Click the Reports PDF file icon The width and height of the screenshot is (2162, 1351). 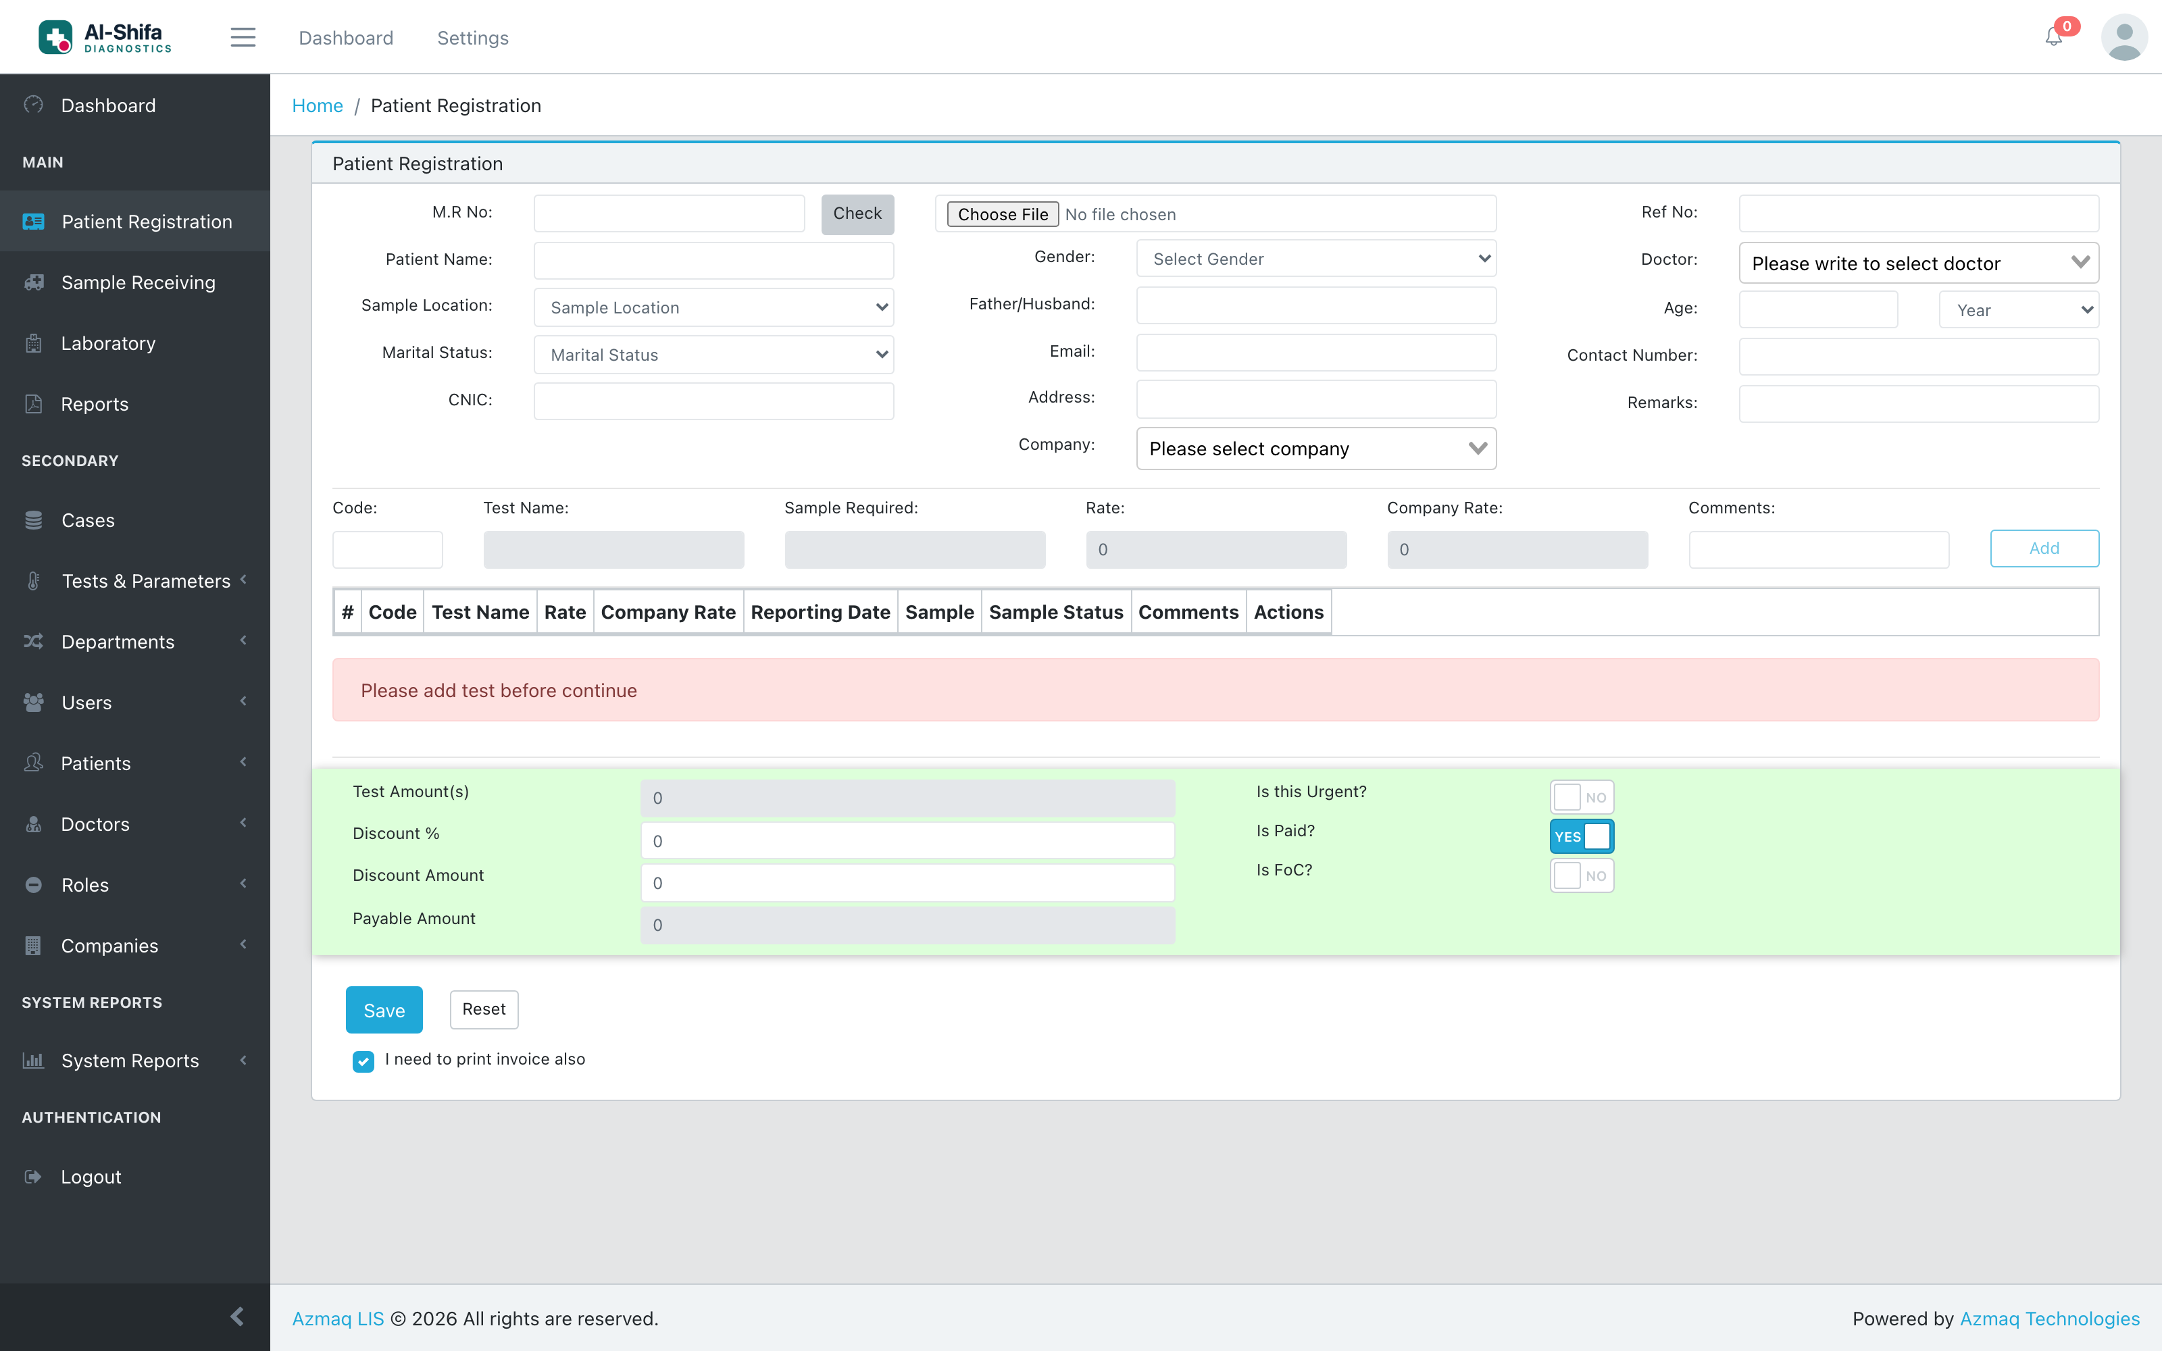[x=34, y=404]
